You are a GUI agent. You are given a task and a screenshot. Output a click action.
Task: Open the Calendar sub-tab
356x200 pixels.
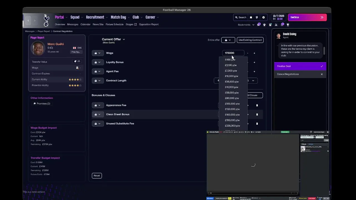point(85,24)
